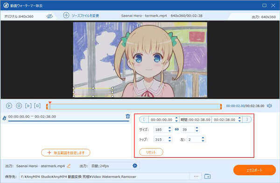Toggle the original preview eye icon

tap(49, 16)
